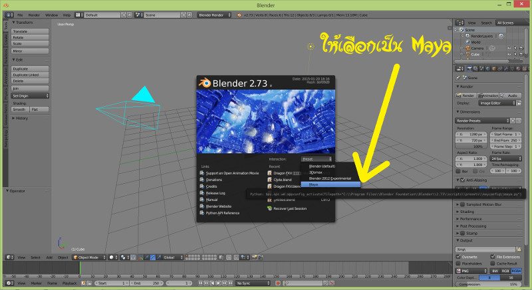Screen dimensions: 532x290
Task: Open the viewport shading selector icon
Action: [113, 257]
